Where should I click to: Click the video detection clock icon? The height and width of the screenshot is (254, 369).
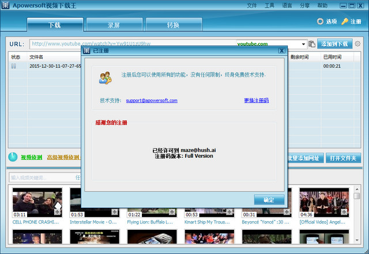coord(13,157)
